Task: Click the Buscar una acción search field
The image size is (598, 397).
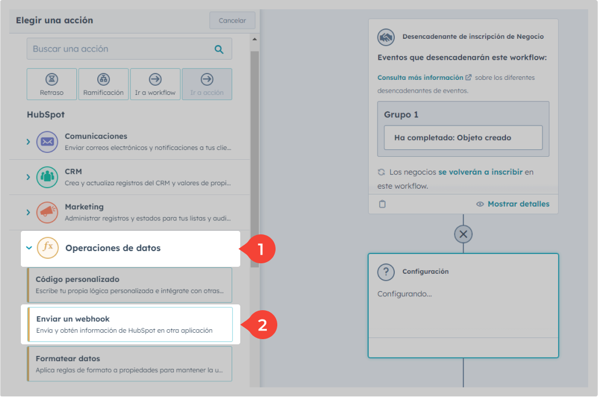Action: [122, 49]
